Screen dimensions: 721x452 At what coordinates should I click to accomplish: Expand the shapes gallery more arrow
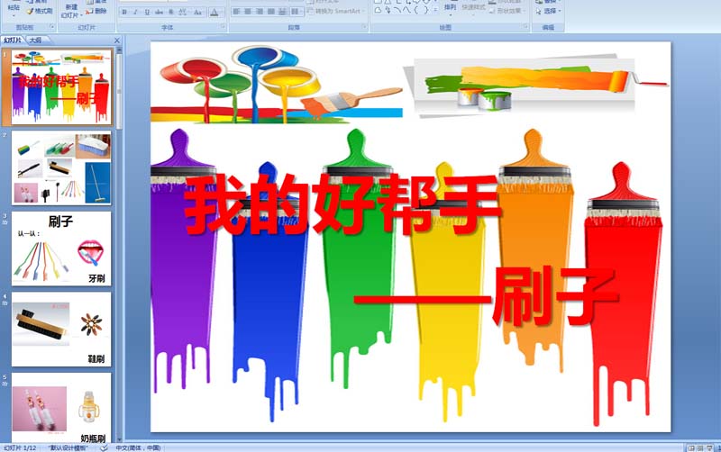point(436,10)
